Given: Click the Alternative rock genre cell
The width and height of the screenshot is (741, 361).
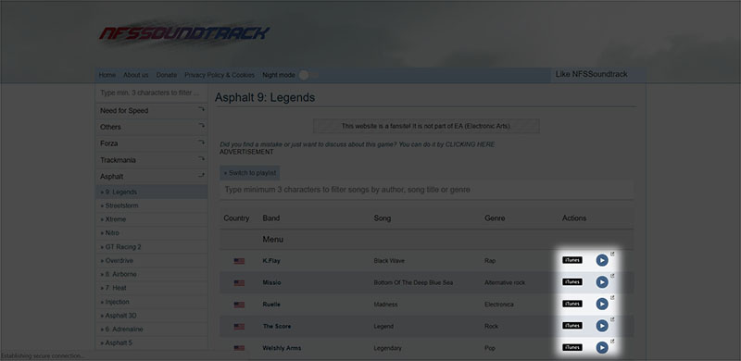Looking at the screenshot, I should [x=505, y=282].
